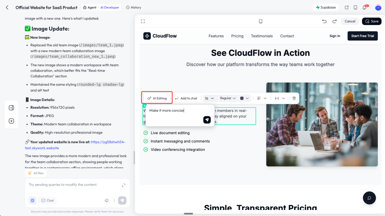
Task: Toggle the globe web search icon
Action: [x=32, y=201]
